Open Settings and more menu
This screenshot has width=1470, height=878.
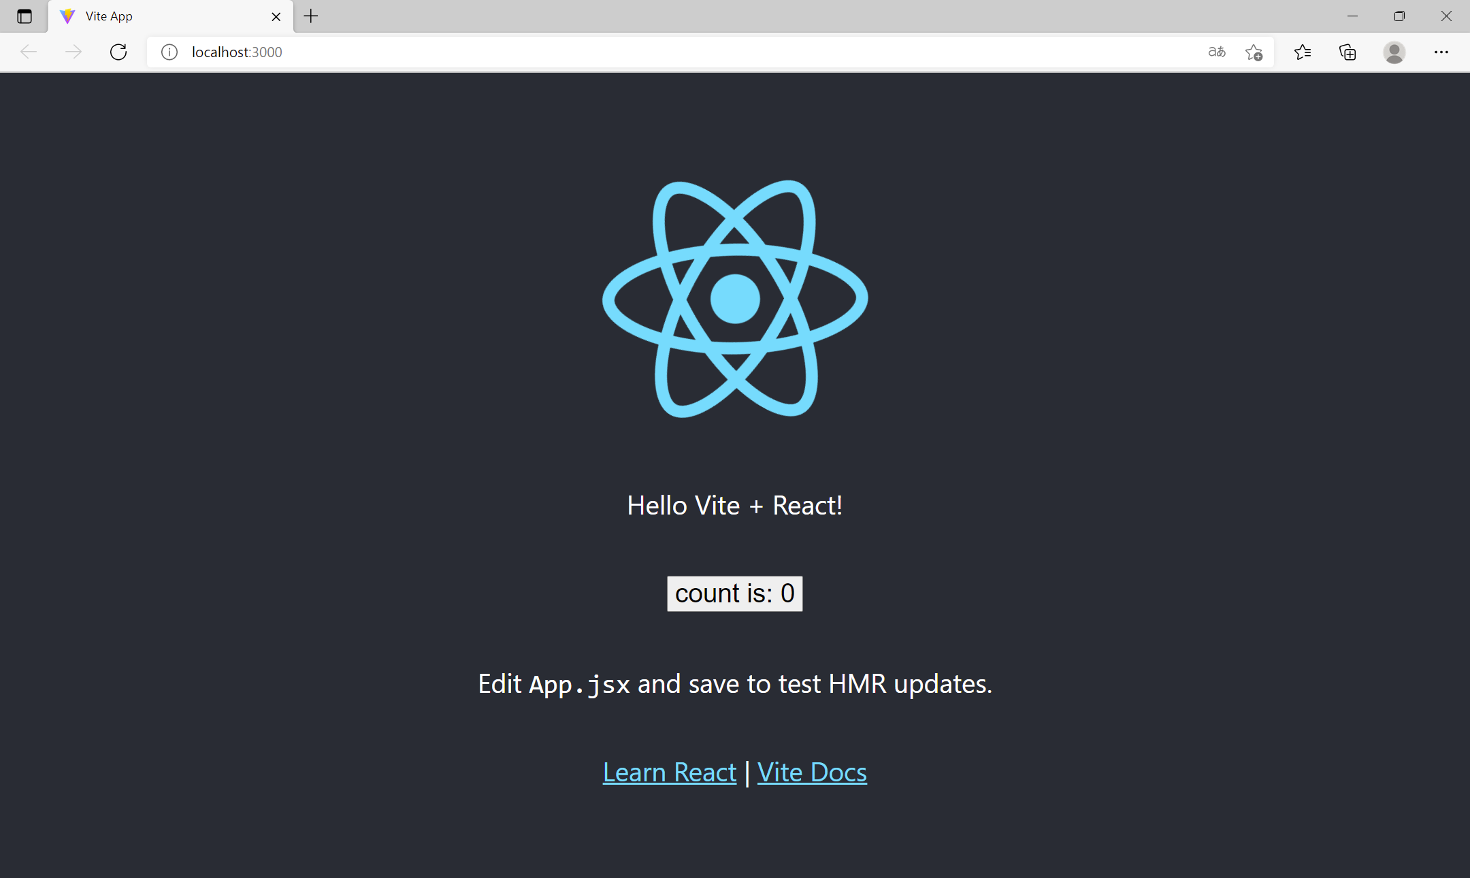[1441, 52]
